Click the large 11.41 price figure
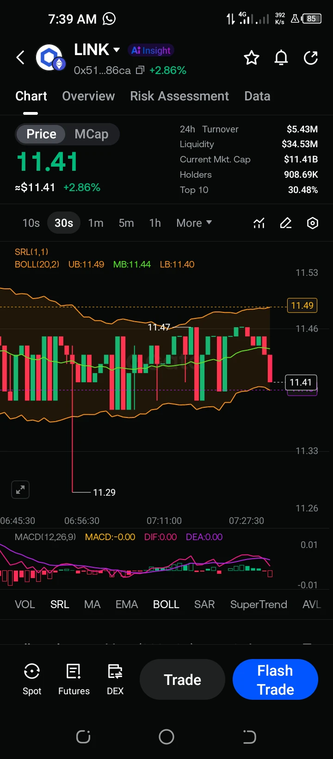The height and width of the screenshot is (759, 333). pyautogui.click(x=47, y=162)
